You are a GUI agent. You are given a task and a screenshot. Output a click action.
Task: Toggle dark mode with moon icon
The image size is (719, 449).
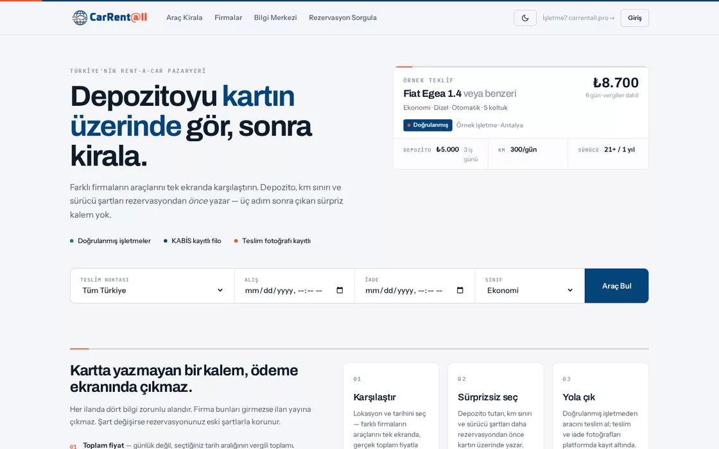[x=525, y=18]
